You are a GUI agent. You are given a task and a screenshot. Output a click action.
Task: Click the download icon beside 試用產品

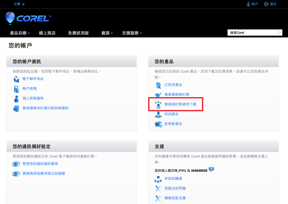[x=158, y=114]
